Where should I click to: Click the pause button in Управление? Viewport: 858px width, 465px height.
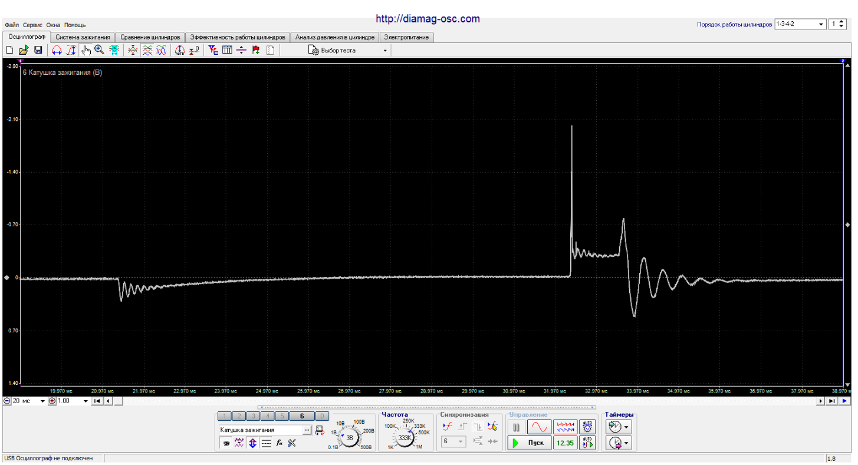pyautogui.click(x=517, y=427)
